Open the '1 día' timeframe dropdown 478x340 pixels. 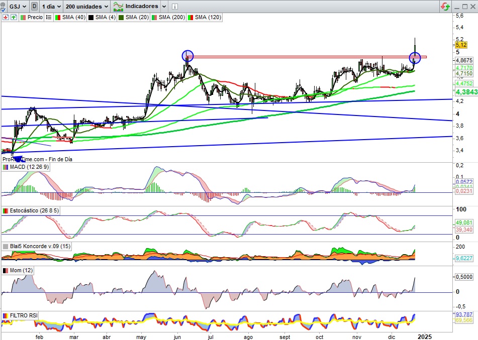(x=51, y=6)
